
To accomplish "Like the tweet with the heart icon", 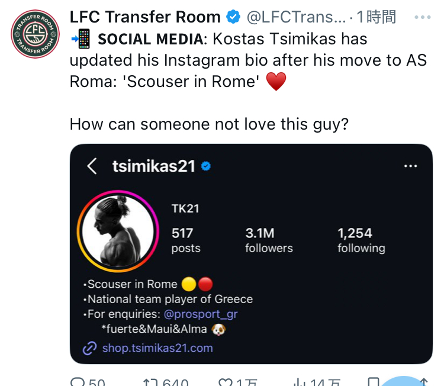I will point(225,382).
